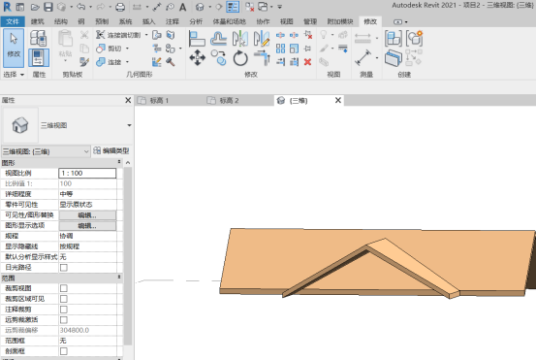536x360 pixels.
Task: Activate the Split Element tool
Action: [x=280, y=35]
